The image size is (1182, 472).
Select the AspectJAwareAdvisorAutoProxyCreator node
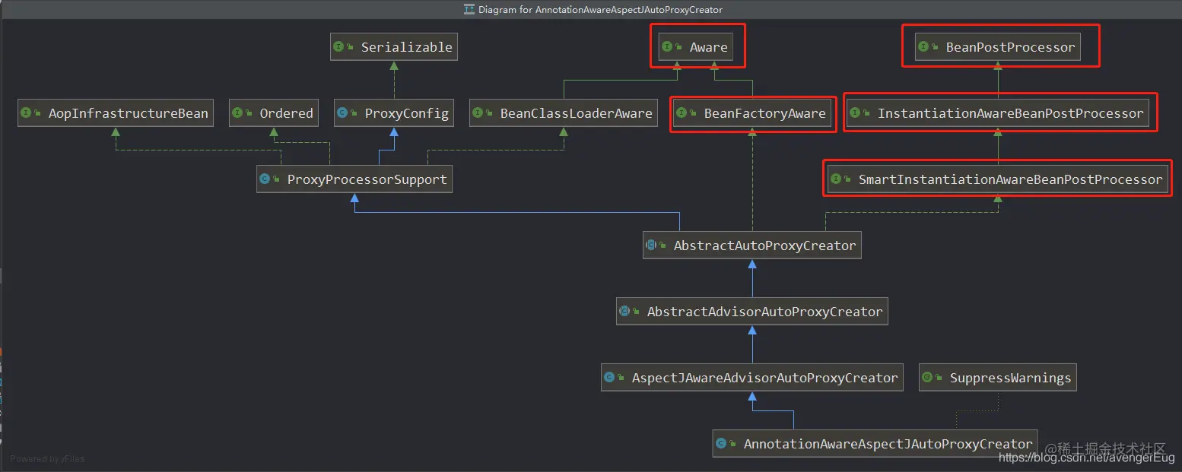click(x=752, y=378)
